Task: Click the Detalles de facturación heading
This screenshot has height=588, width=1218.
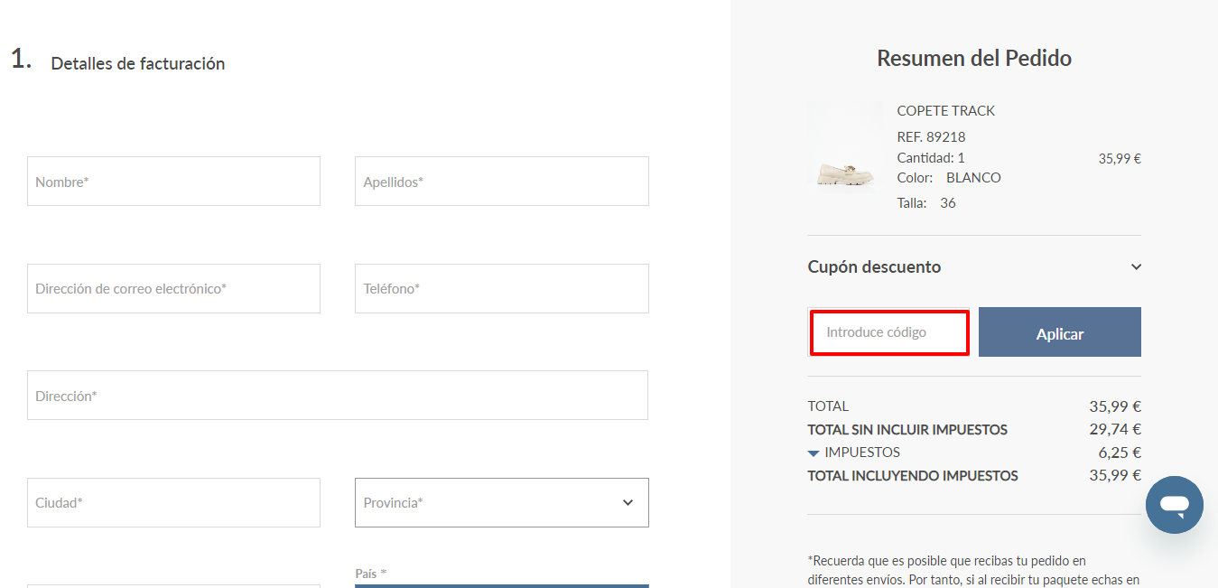Action: (x=138, y=63)
